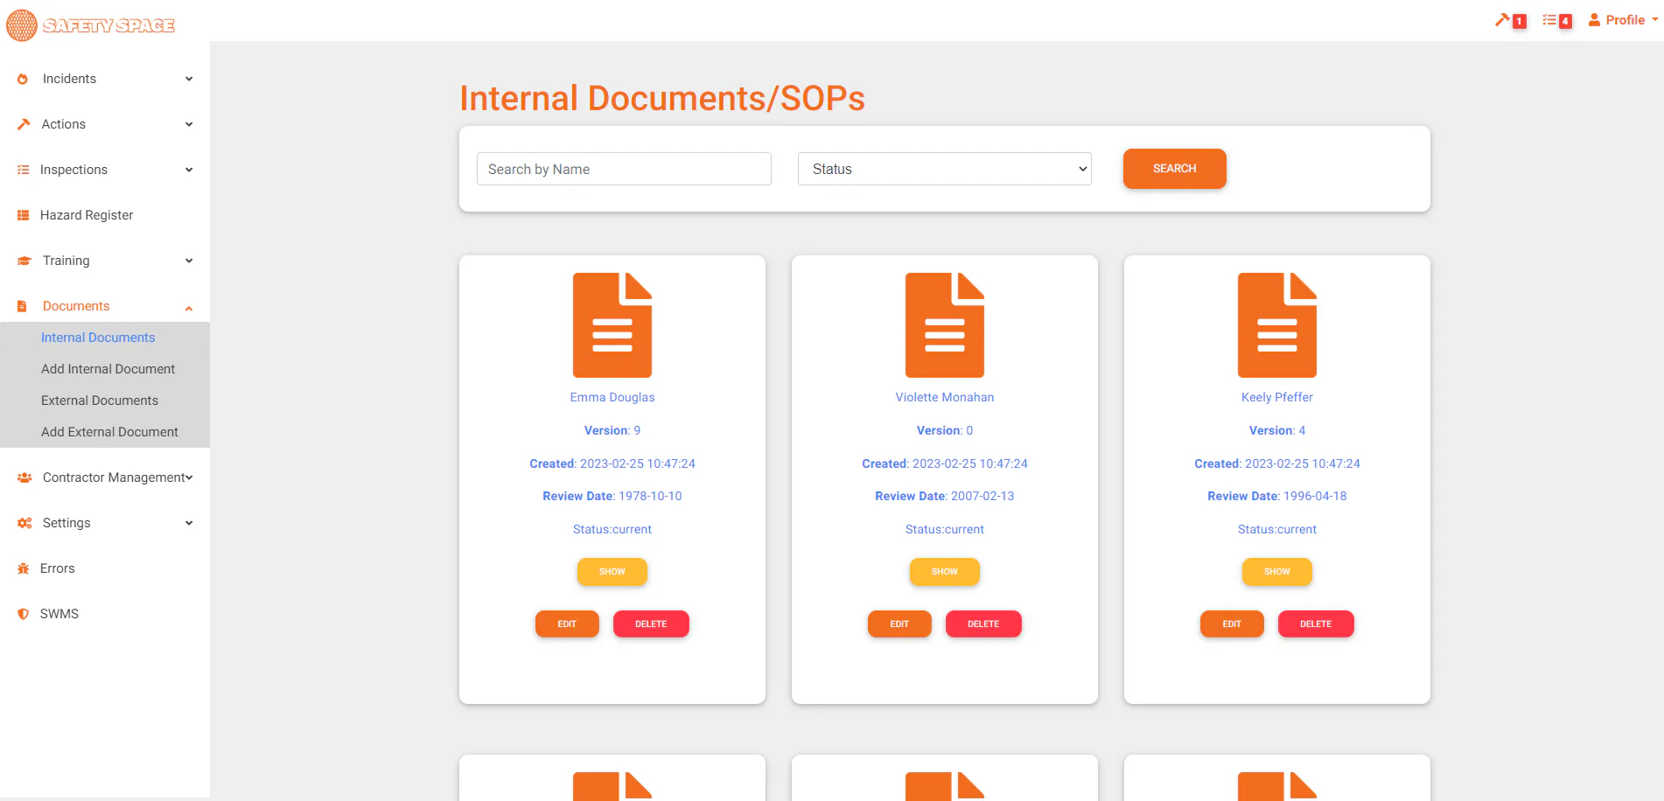Click the Hazard Register table icon
This screenshot has height=801, width=1664.
click(23, 215)
